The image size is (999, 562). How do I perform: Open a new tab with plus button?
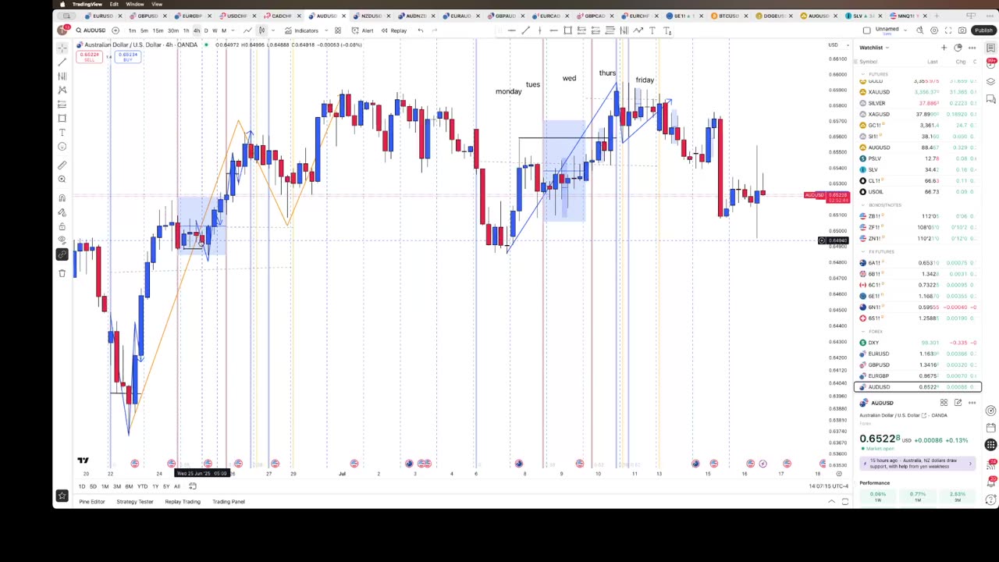pyautogui.click(x=937, y=16)
